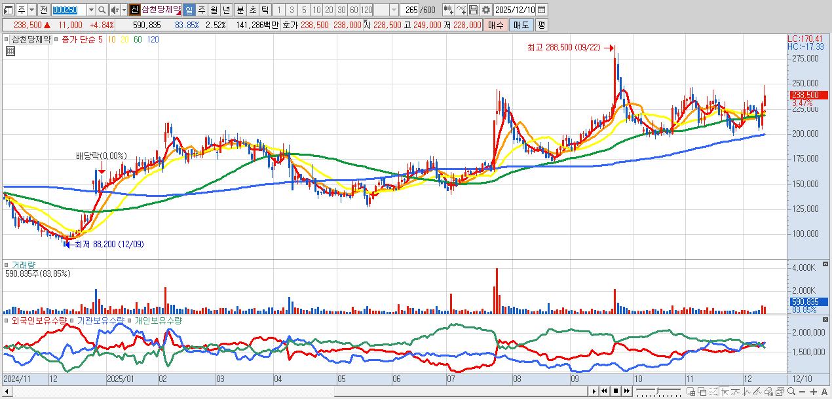Click the 거래량 volume panel label

[24, 265]
